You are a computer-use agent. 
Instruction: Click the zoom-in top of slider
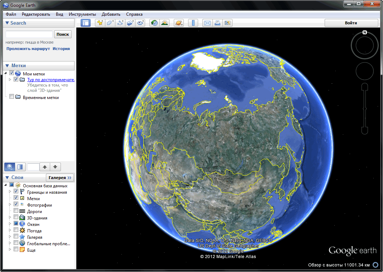tap(365, 86)
